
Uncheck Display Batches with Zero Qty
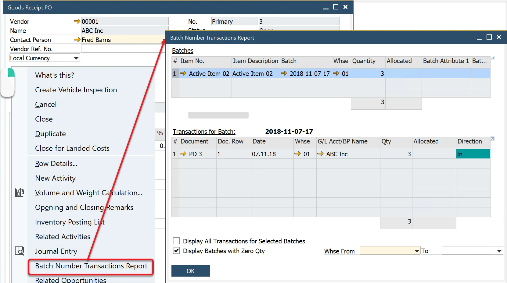coord(176,251)
